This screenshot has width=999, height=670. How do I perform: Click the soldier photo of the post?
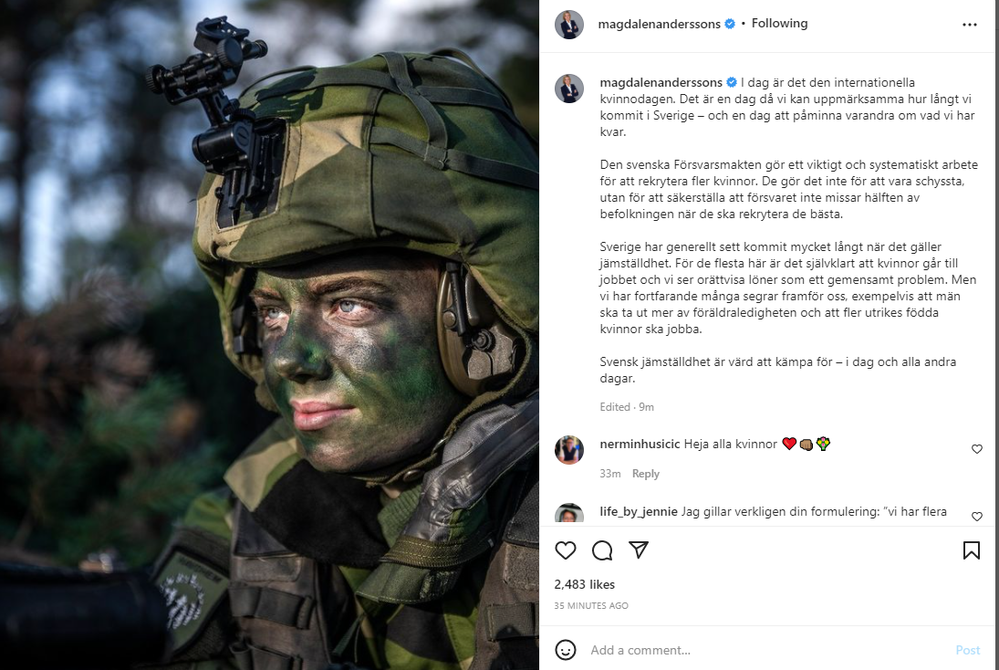(269, 335)
